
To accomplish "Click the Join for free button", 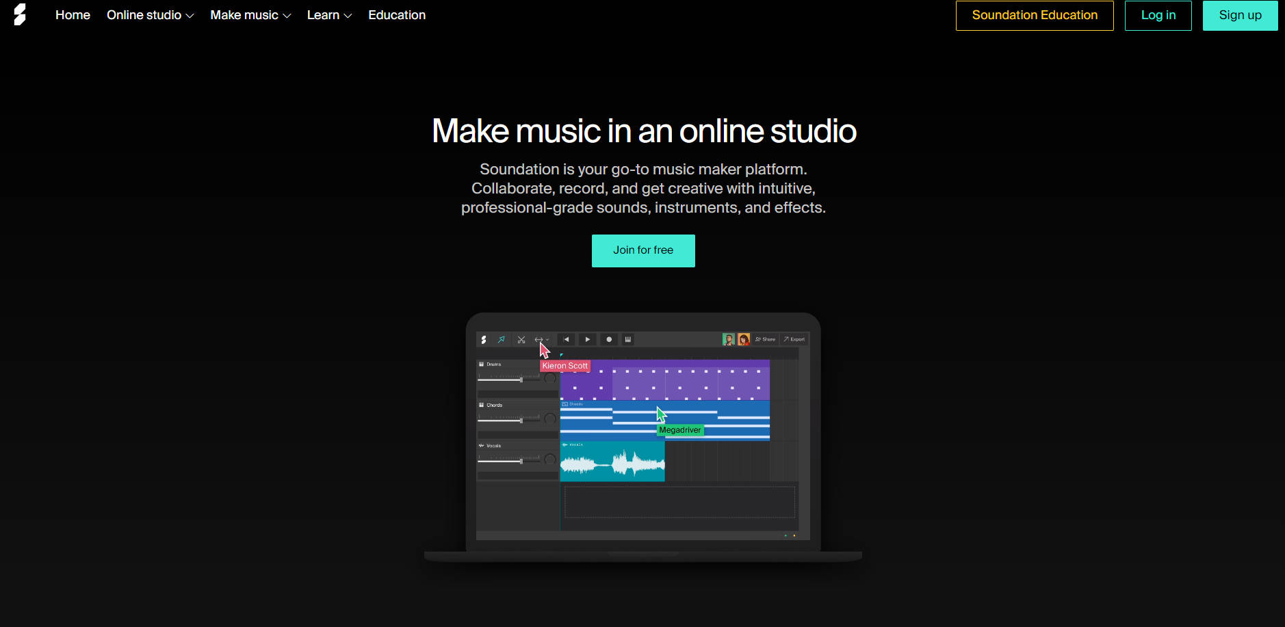I will [x=642, y=250].
